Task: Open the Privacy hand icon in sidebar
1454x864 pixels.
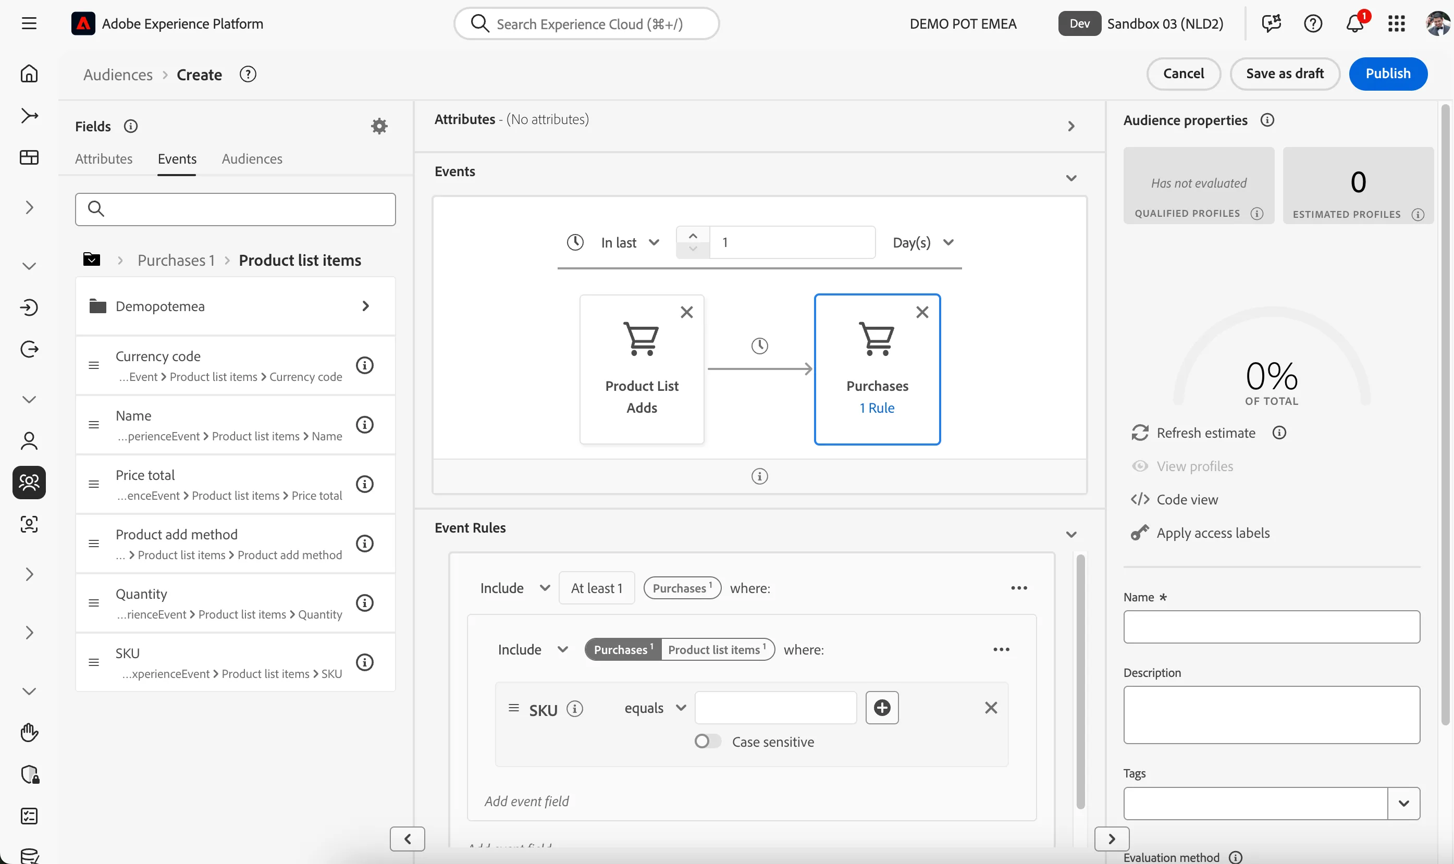Action: point(29,732)
